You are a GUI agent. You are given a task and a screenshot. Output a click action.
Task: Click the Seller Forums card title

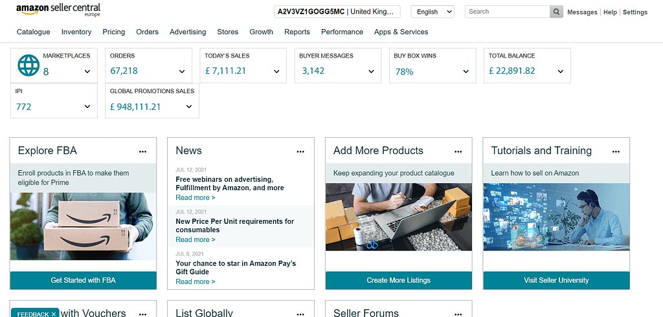coord(366,312)
